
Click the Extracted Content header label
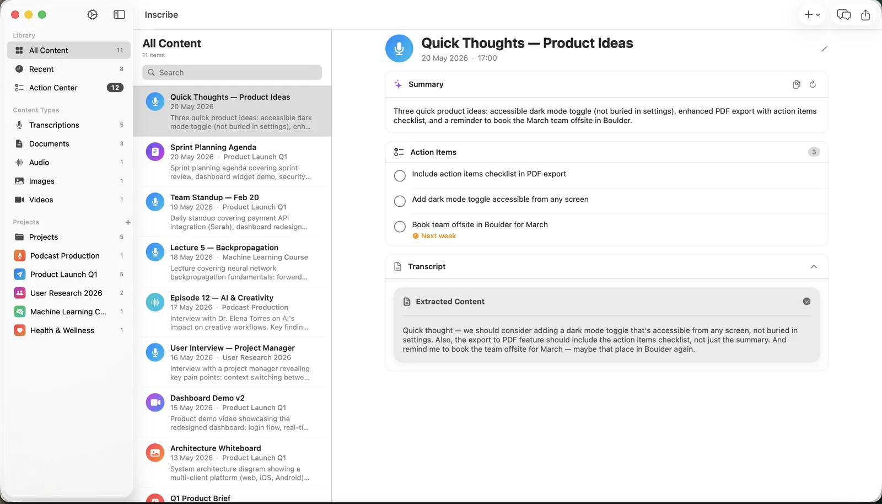(x=450, y=302)
